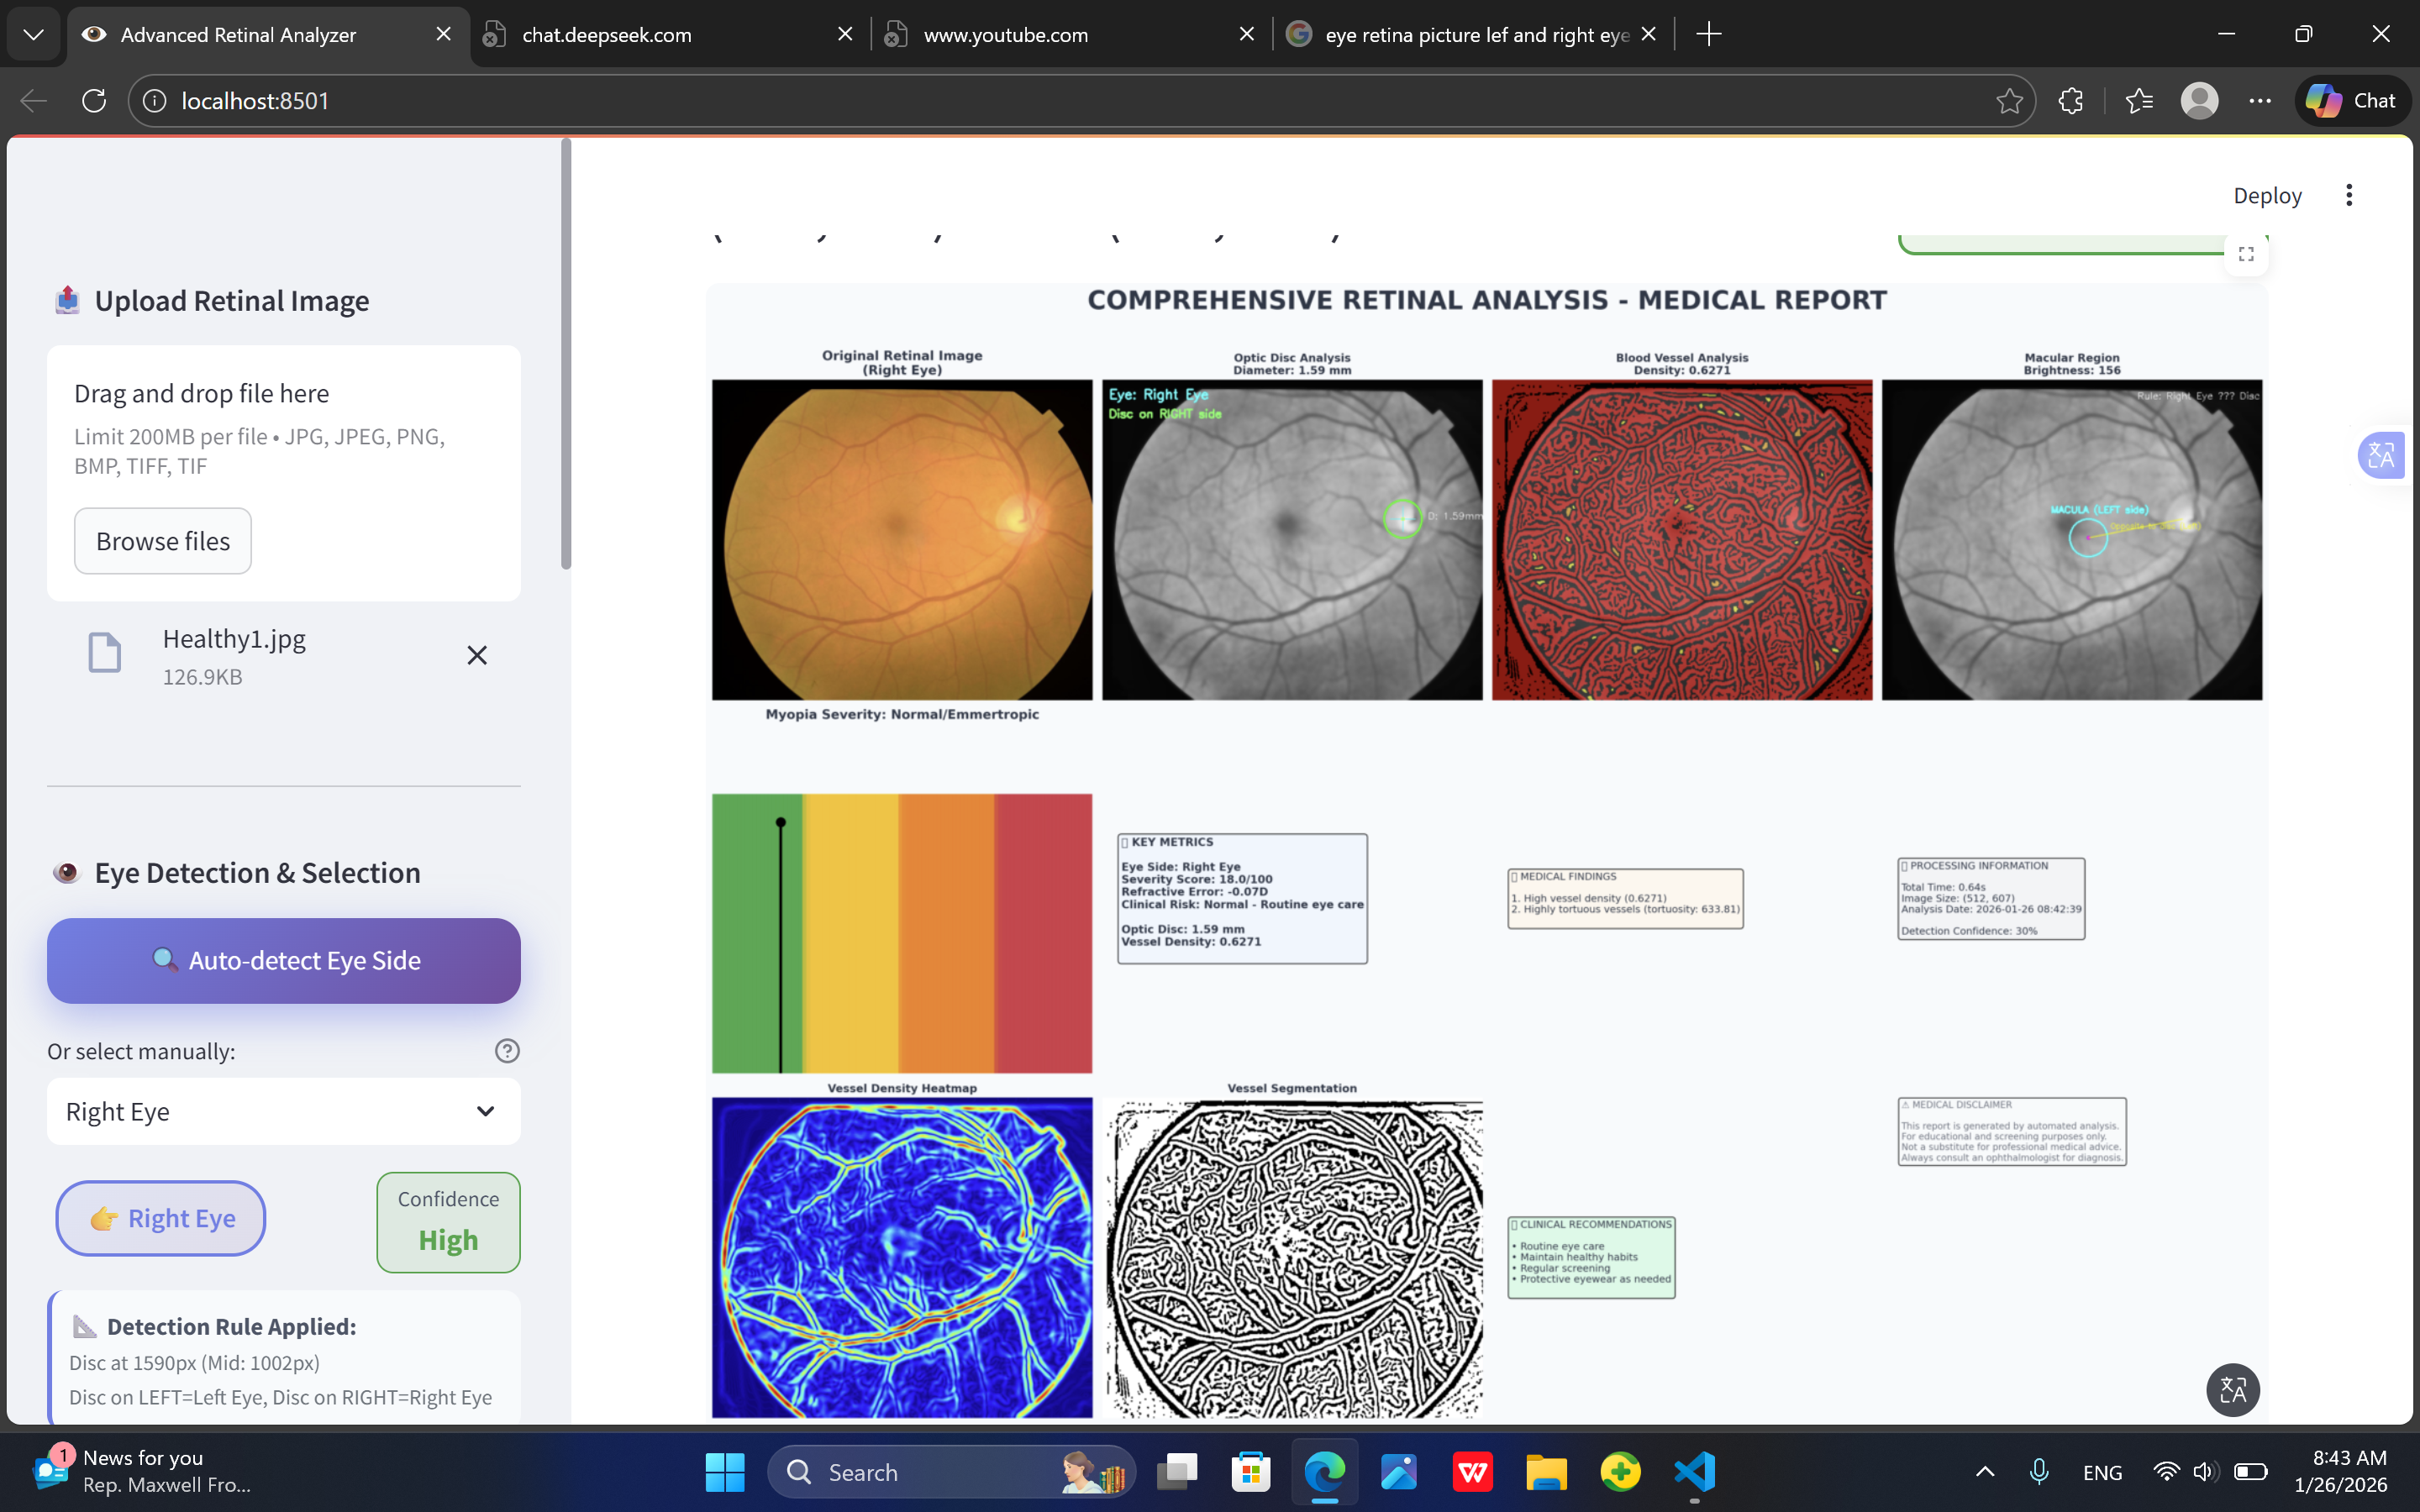
Task: Click the translate widget on the right edge
Action: tap(2381, 456)
